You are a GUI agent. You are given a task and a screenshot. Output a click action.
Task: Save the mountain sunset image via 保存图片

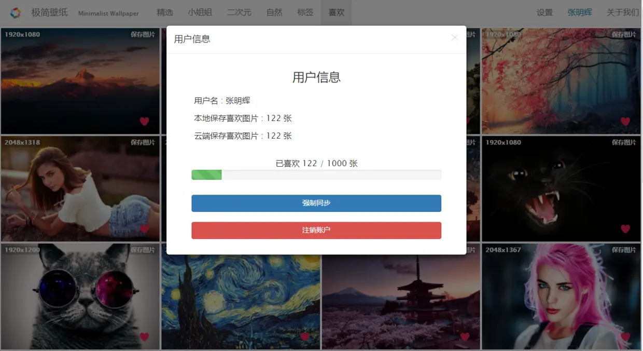point(143,34)
